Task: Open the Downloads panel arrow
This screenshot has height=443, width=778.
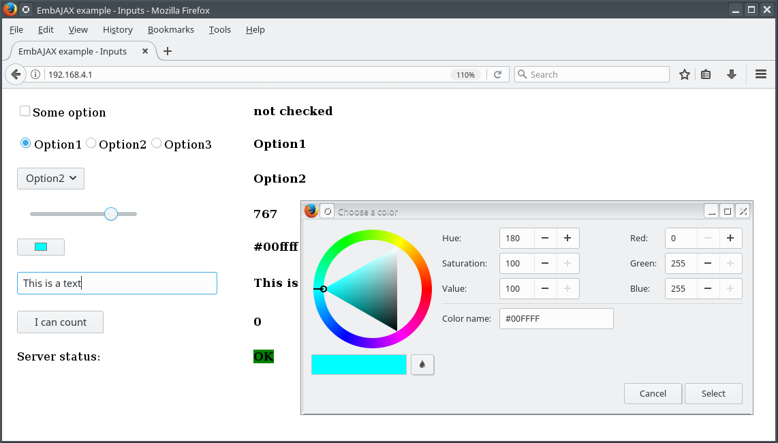Action: [x=732, y=74]
